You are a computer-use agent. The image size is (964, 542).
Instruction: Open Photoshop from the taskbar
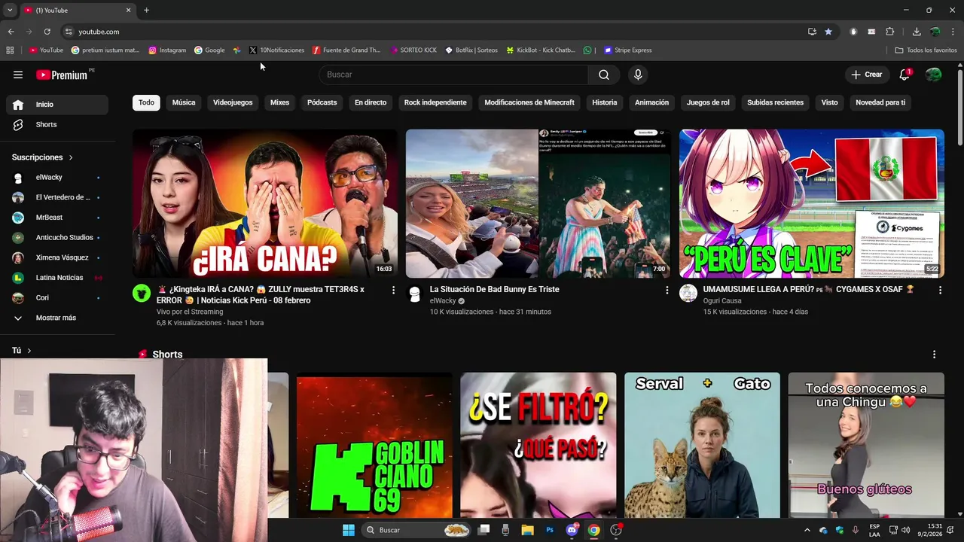(550, 530)
